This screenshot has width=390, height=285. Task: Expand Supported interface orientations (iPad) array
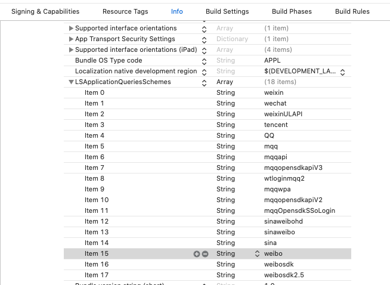(x=71, y=49)
